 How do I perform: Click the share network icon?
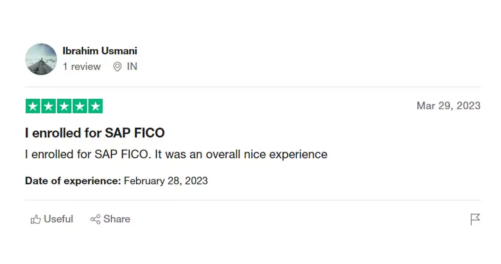coord(95,220)
